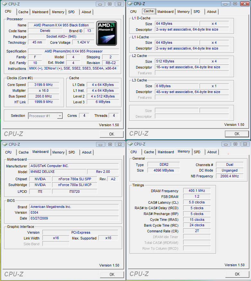Viewport: 251px width, 281px height.
Task: Click OK in the Memory tab window
Action: point(238,274)
